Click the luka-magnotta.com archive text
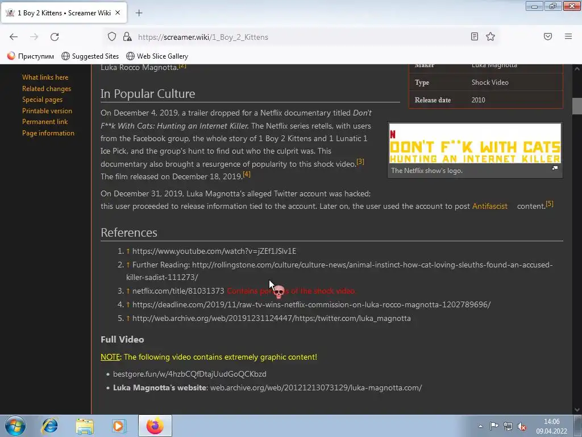Screen dimensions: 582x437 pos(316,387)
